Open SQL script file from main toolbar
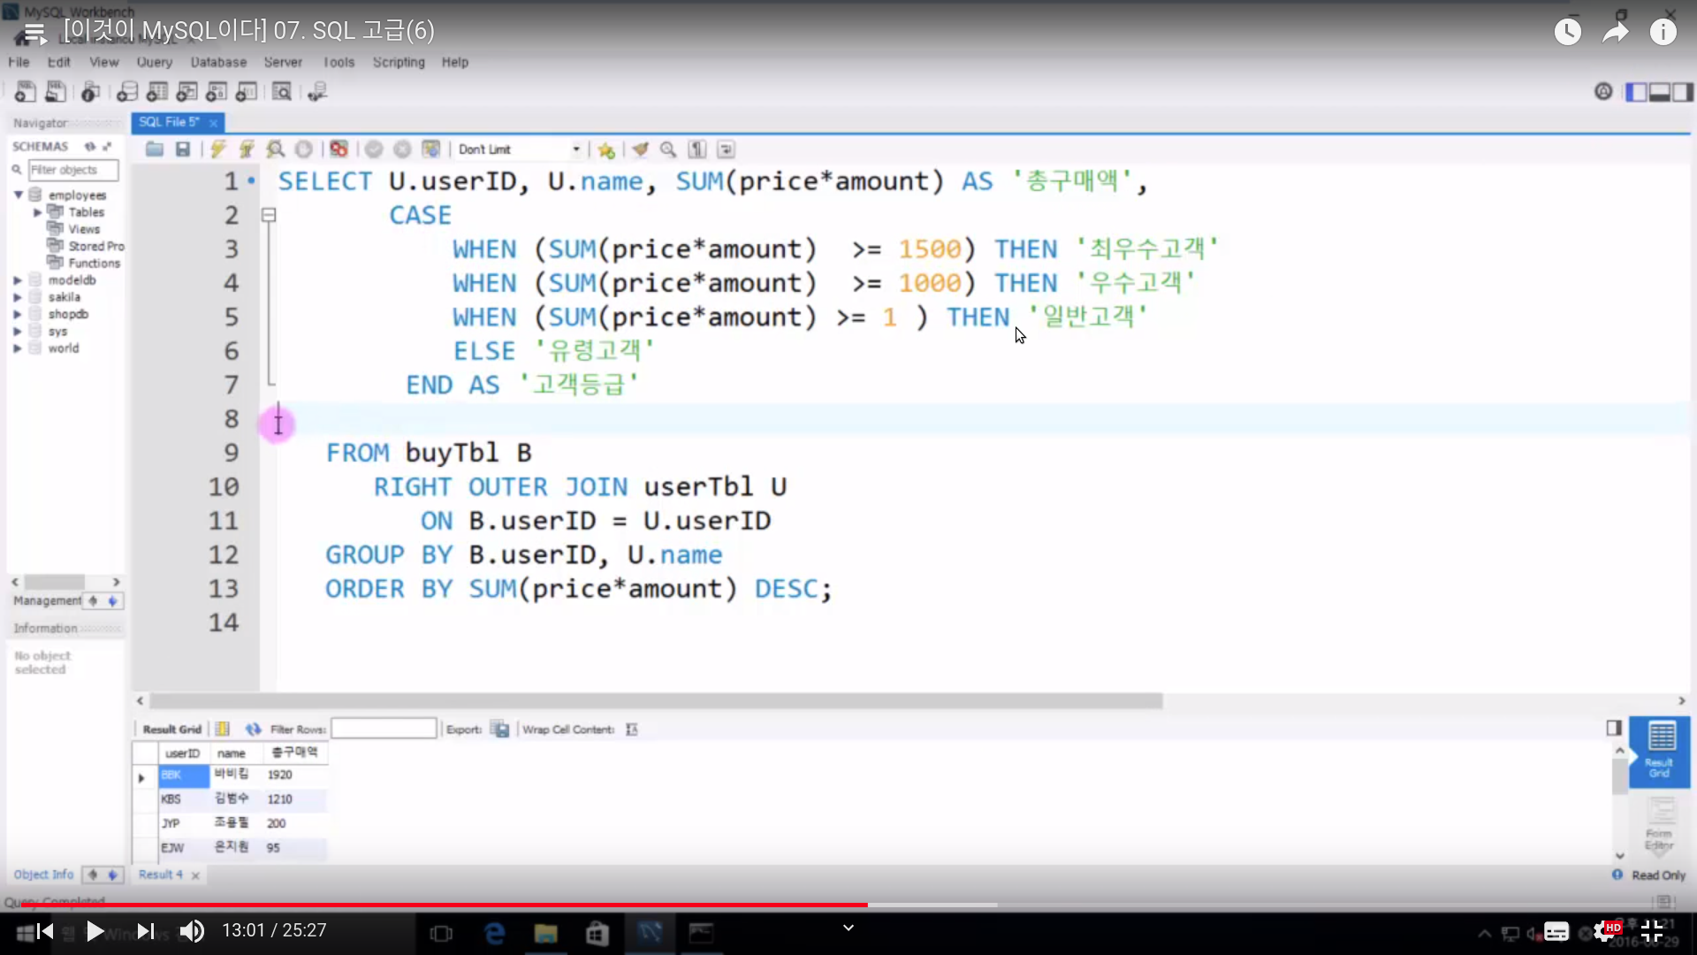The image size is (1697, 955). 56,91
